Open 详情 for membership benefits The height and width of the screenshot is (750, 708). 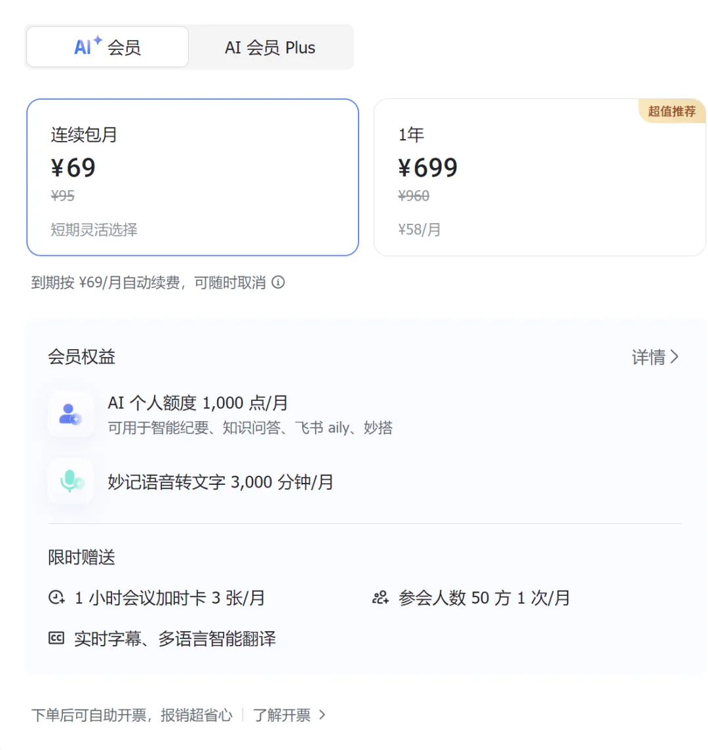pyautogui.click(x=648, y=357)
